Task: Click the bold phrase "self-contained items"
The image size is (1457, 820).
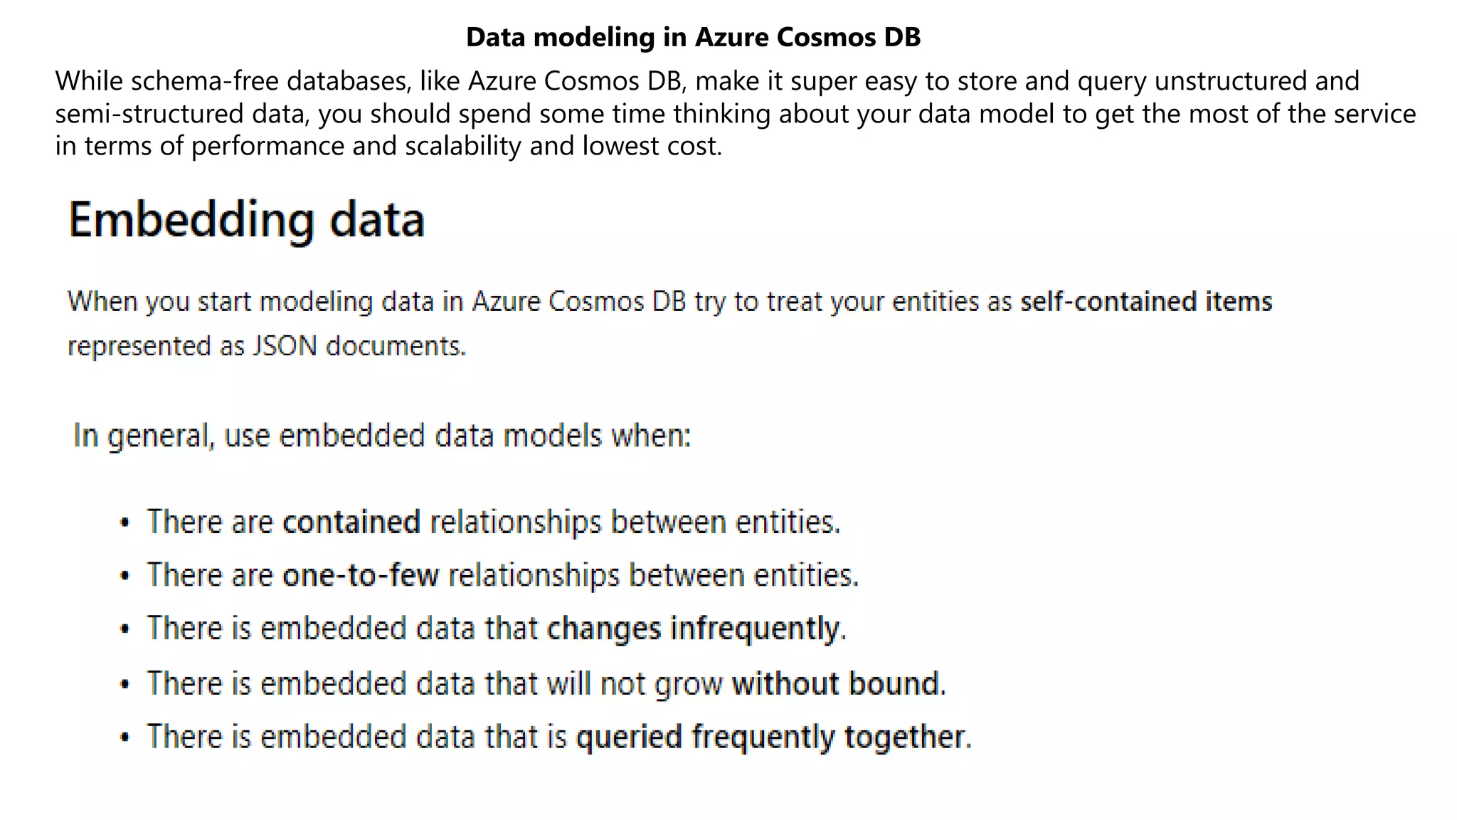Action: [1145, 302]
